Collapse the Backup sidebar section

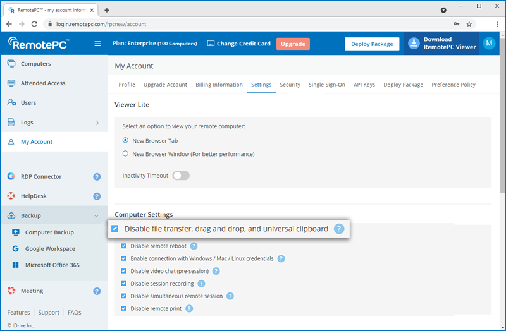pos(97,216)
